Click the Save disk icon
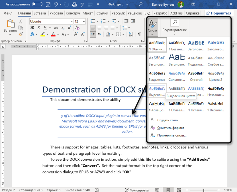Viewport: 237px width, 192px height. (x=48, y=4)
